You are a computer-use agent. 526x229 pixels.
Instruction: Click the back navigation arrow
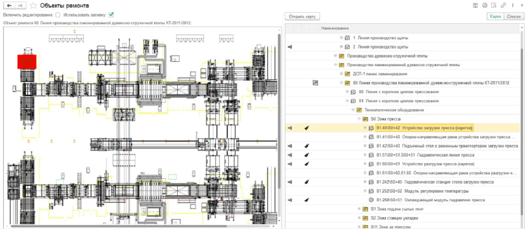click(x=9, y=5)
